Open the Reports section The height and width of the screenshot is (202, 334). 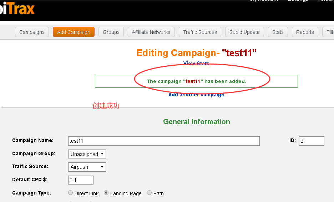point(305,32)
